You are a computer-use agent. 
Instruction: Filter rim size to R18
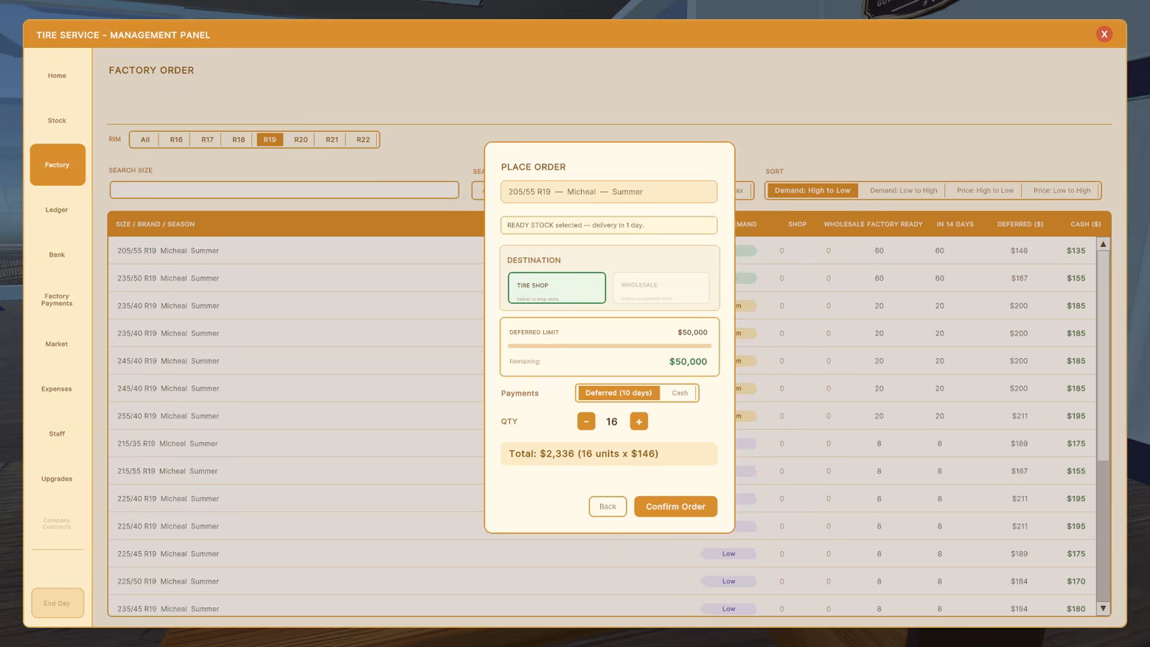[238, 139]
